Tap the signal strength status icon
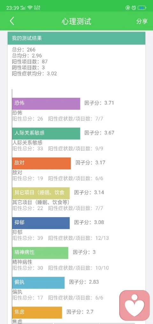Viewport: 153px width, 324px height. tap(23, 8)
